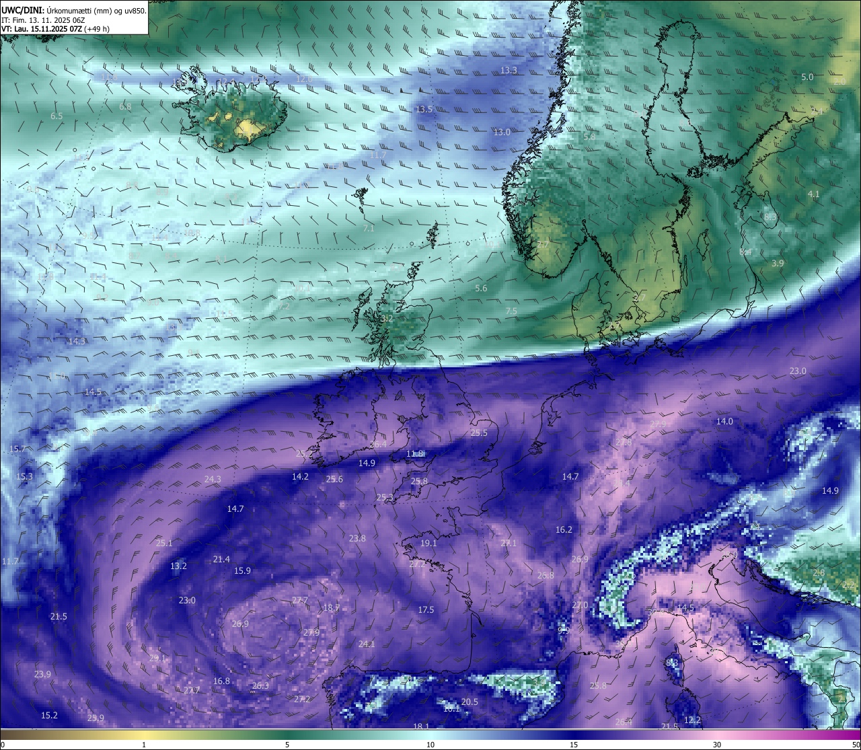Click the map value "5.6"
This screenshot has width=861, height=750.
click(481, 289)
